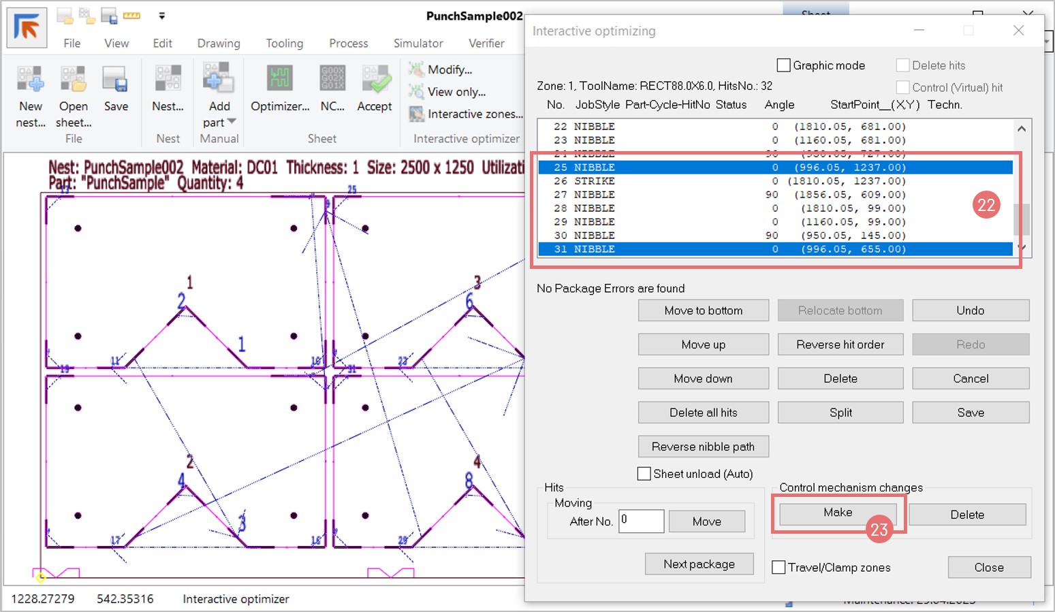Expand the Add part dropdown arrow

point(232,122)
